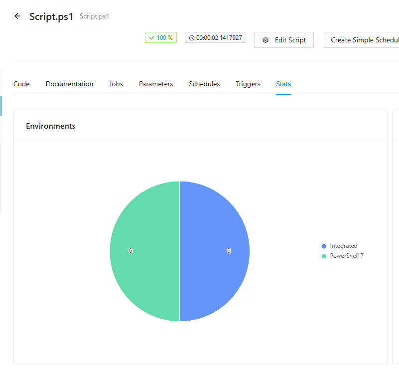This screenshot has height=371, width=399.
Task: Open the Code tab
Action: (21, 84)
